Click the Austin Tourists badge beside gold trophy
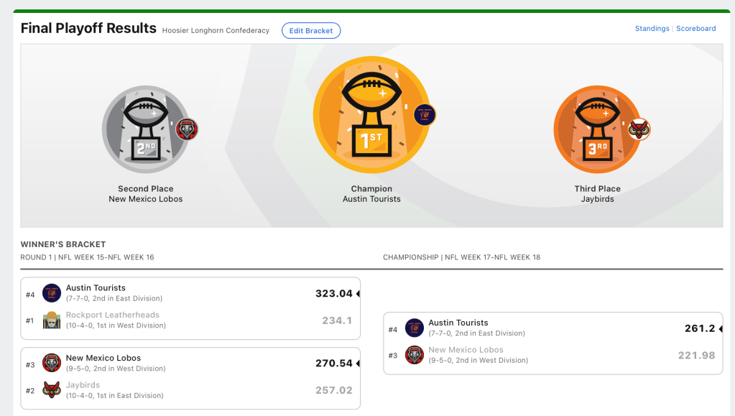Image resolution: width=735 pixels, height=416 pixels. (x=425, y=115)
